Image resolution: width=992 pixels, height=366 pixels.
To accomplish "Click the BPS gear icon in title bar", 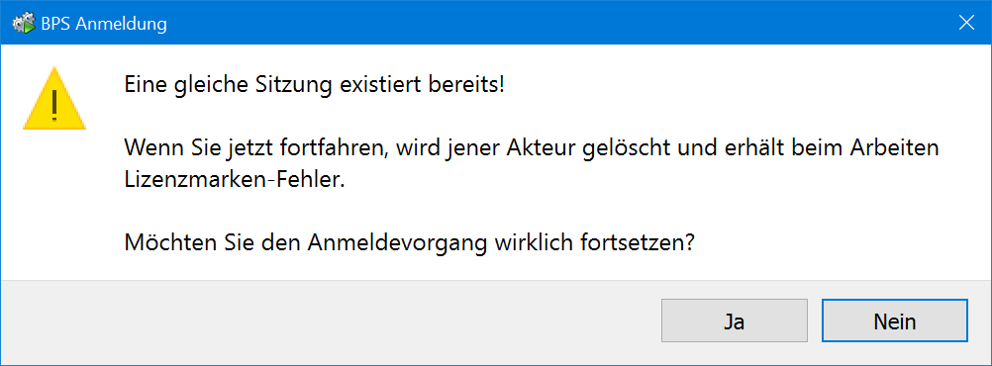I will click(24, 24).
